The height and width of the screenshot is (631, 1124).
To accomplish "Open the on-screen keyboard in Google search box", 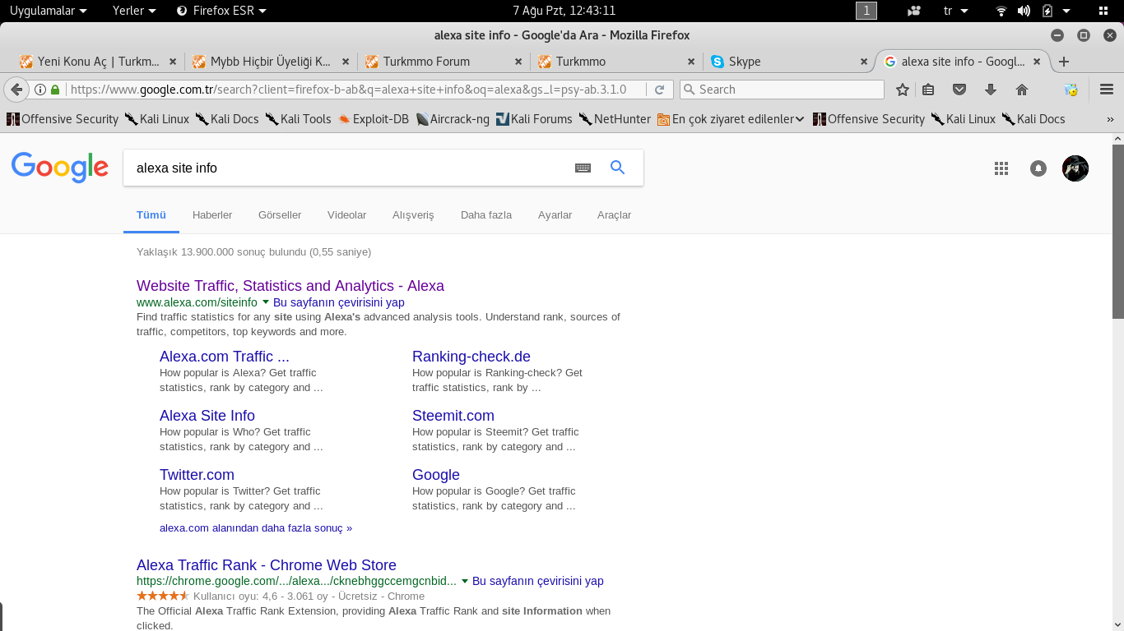I will coord(583,168).
